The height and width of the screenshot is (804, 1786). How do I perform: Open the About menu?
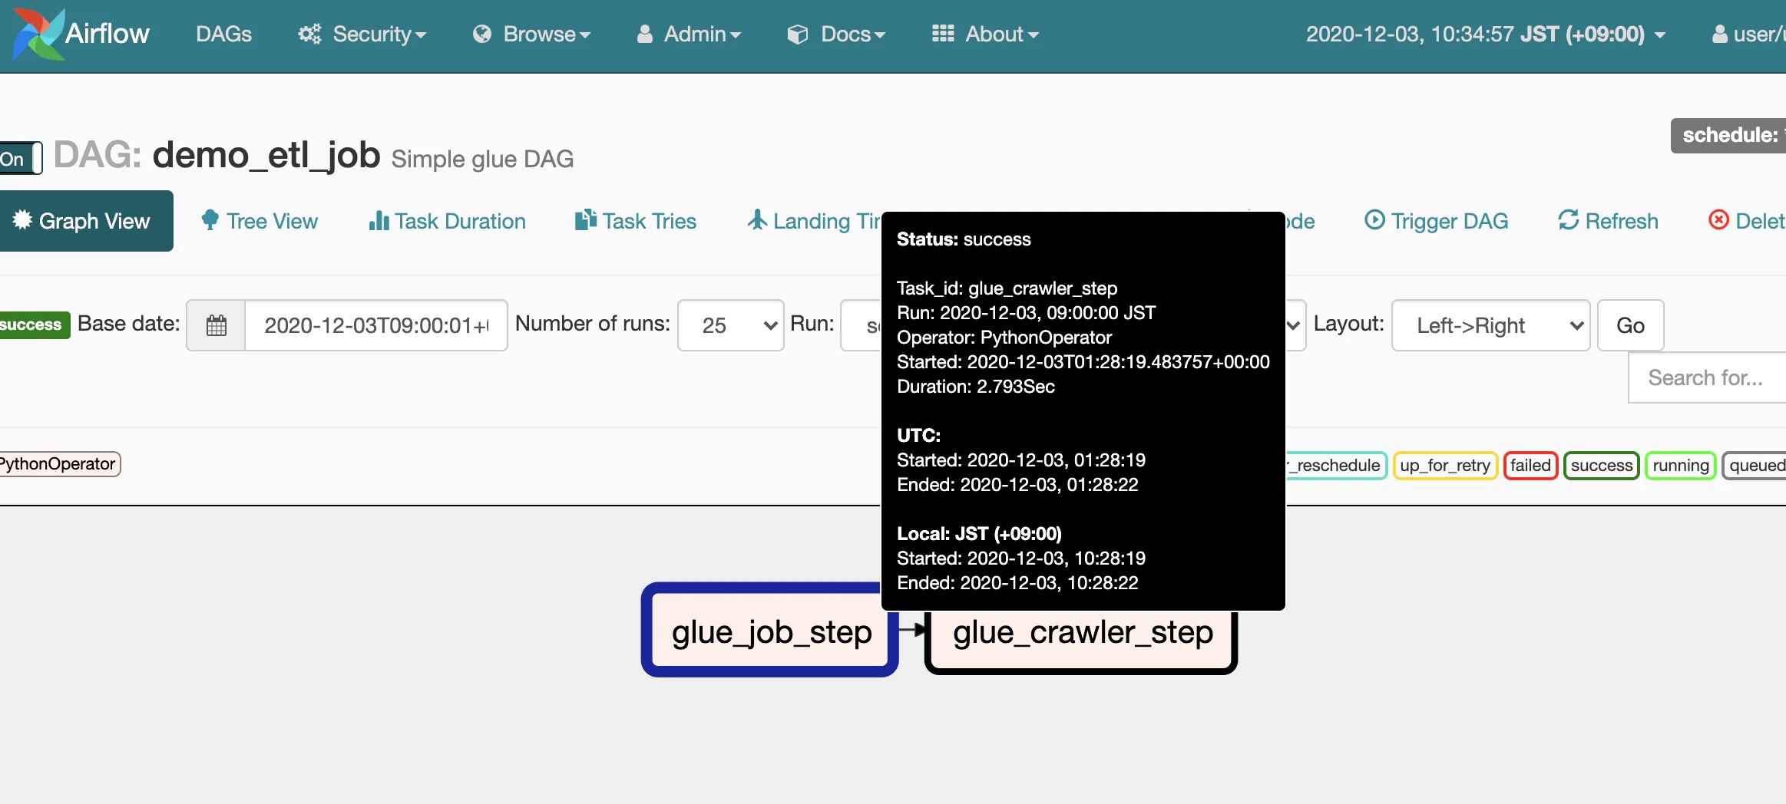tap(985, 35)
